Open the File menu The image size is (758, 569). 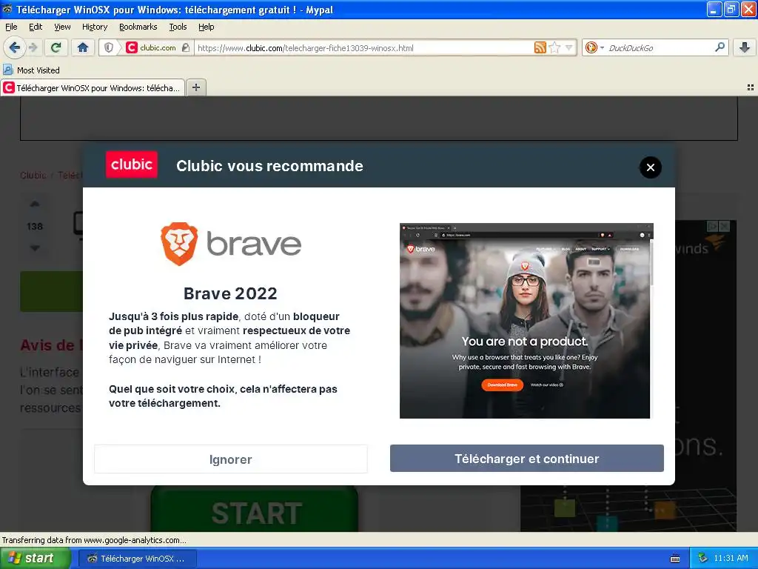(x=11, y=27)
